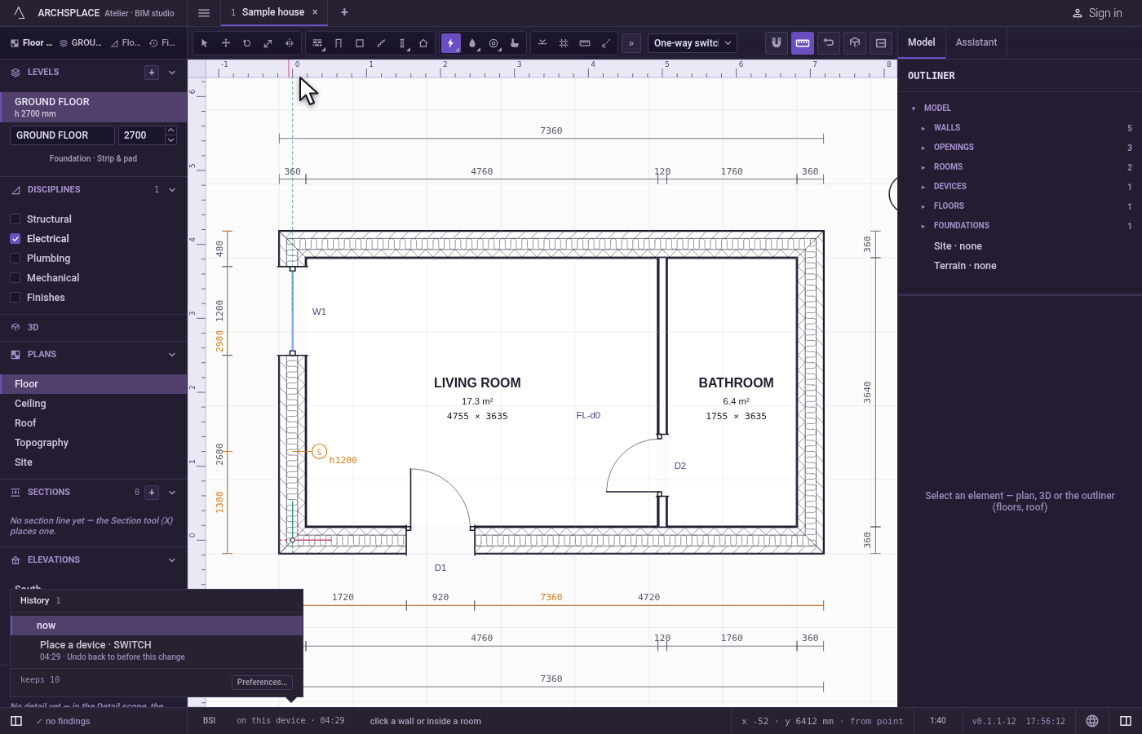Image resolution: width=1142 pixels, height=734 pixels.
Task: Switch to the Assistant tab
Action: click(976, 42)
